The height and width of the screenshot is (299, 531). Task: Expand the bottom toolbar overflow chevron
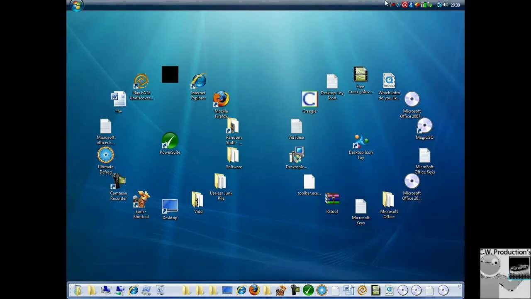pyautogui.click(x=459, y=286)
